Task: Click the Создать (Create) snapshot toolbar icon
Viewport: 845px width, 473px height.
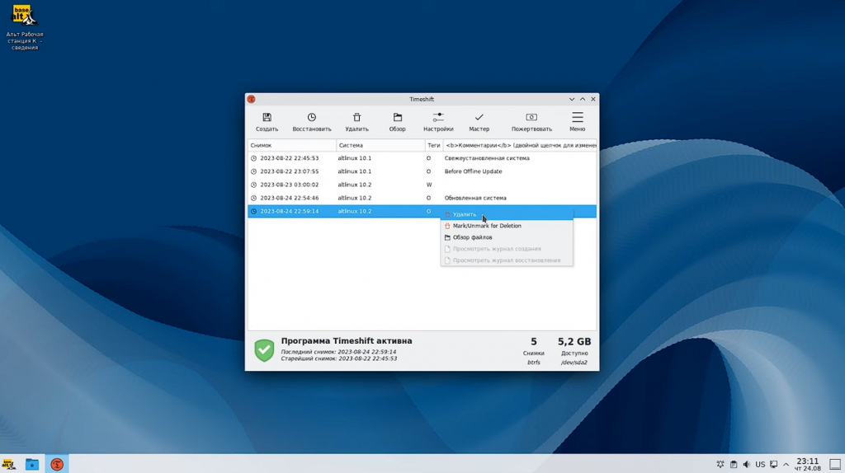Action: (x=267, y=117)
